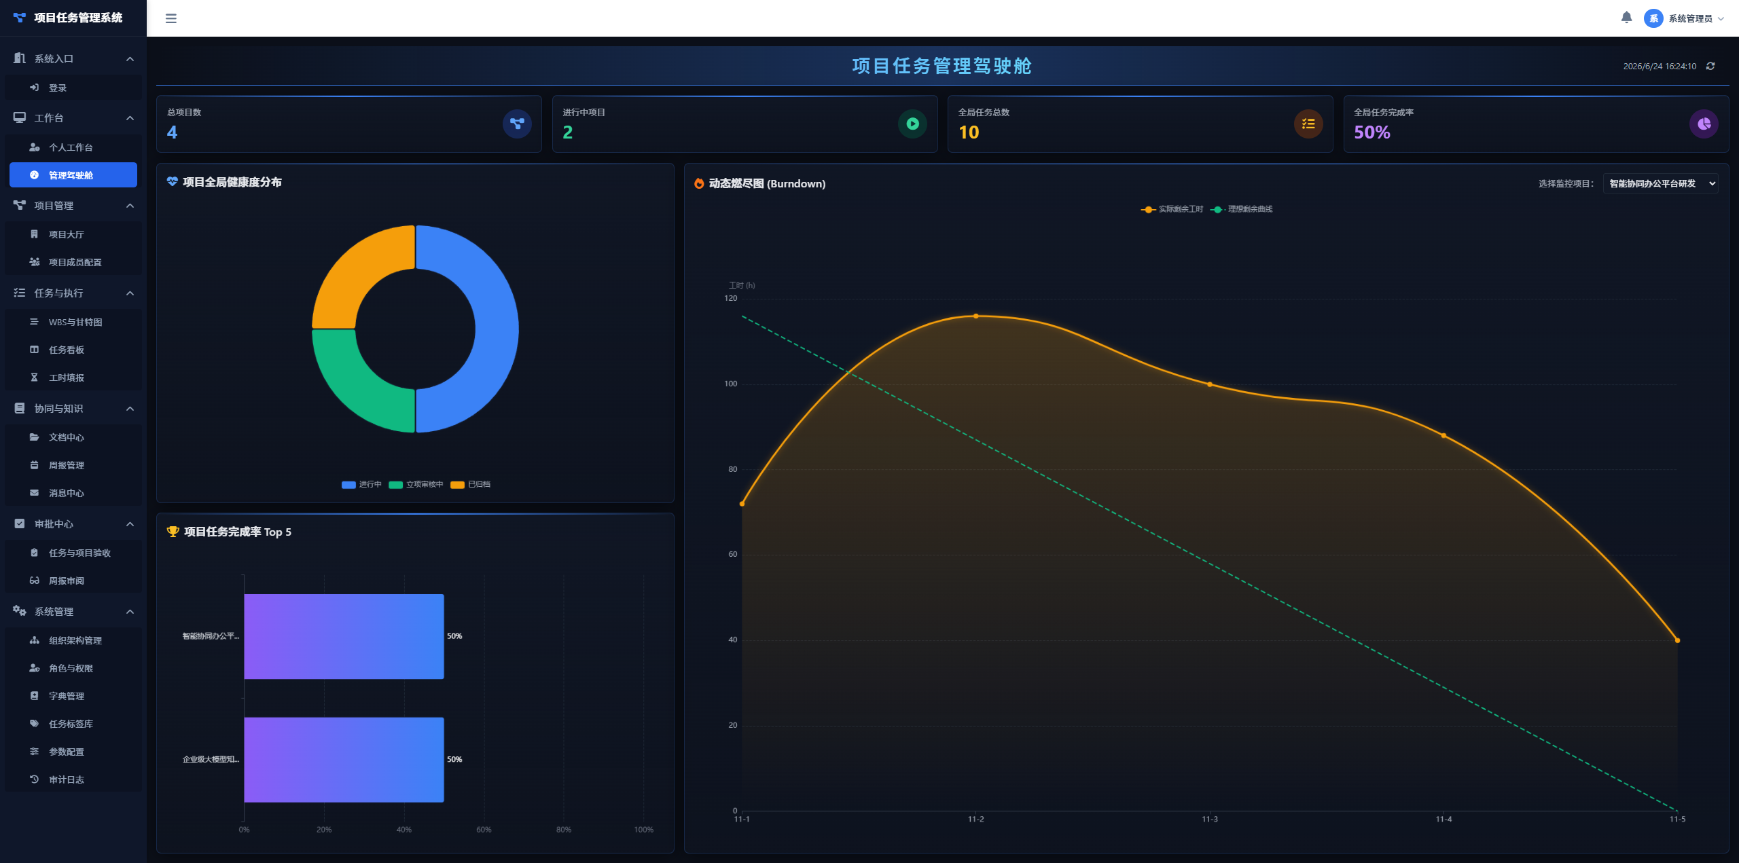Click the 50% completion rate value
This screenshot has height=863, width=1739.
1372,132
